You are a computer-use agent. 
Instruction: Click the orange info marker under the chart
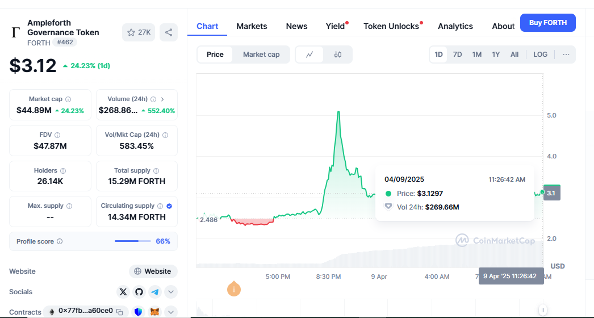coord(234,289)
